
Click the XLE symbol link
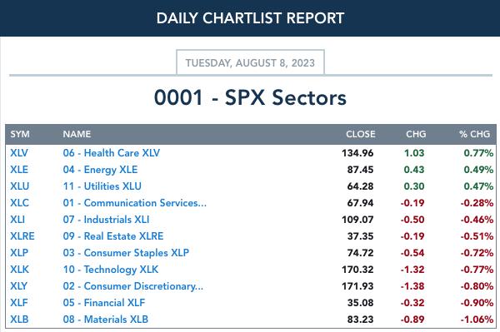point(19,170)
